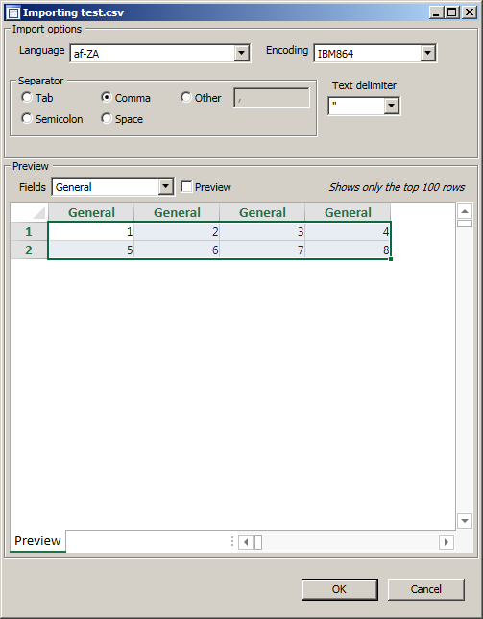Confirm import with the OK button
This screenshot has height=619, width=483.
tap(339, 589)
